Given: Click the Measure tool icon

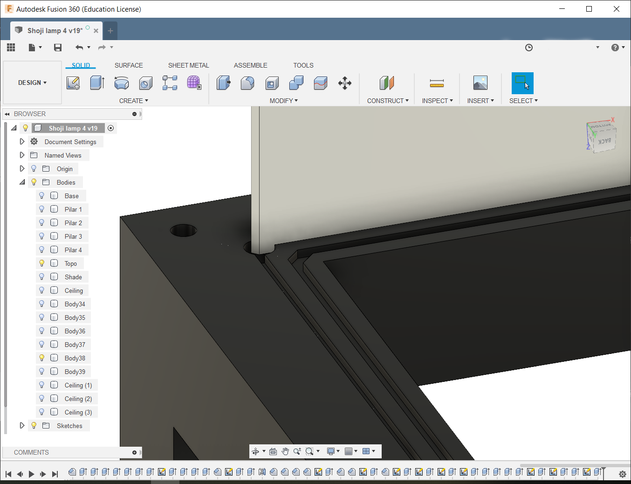Looking at the screenshot, I should (437, 83).
